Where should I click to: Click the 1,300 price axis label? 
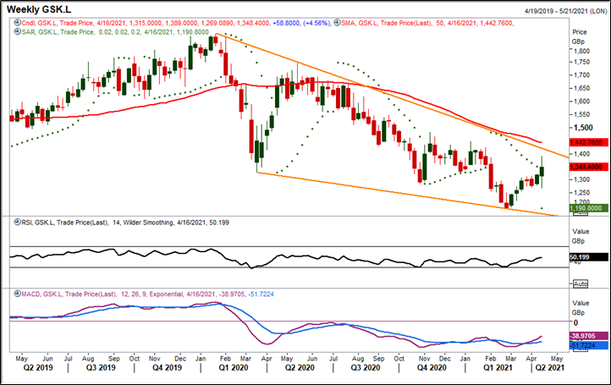(x=581, y=179)
